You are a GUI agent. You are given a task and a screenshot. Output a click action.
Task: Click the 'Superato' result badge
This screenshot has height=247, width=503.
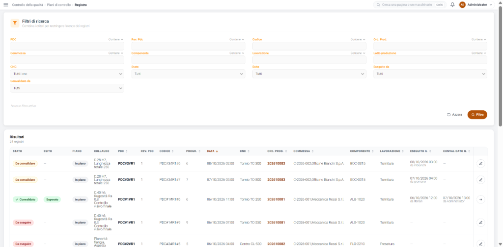pos(52,199)
